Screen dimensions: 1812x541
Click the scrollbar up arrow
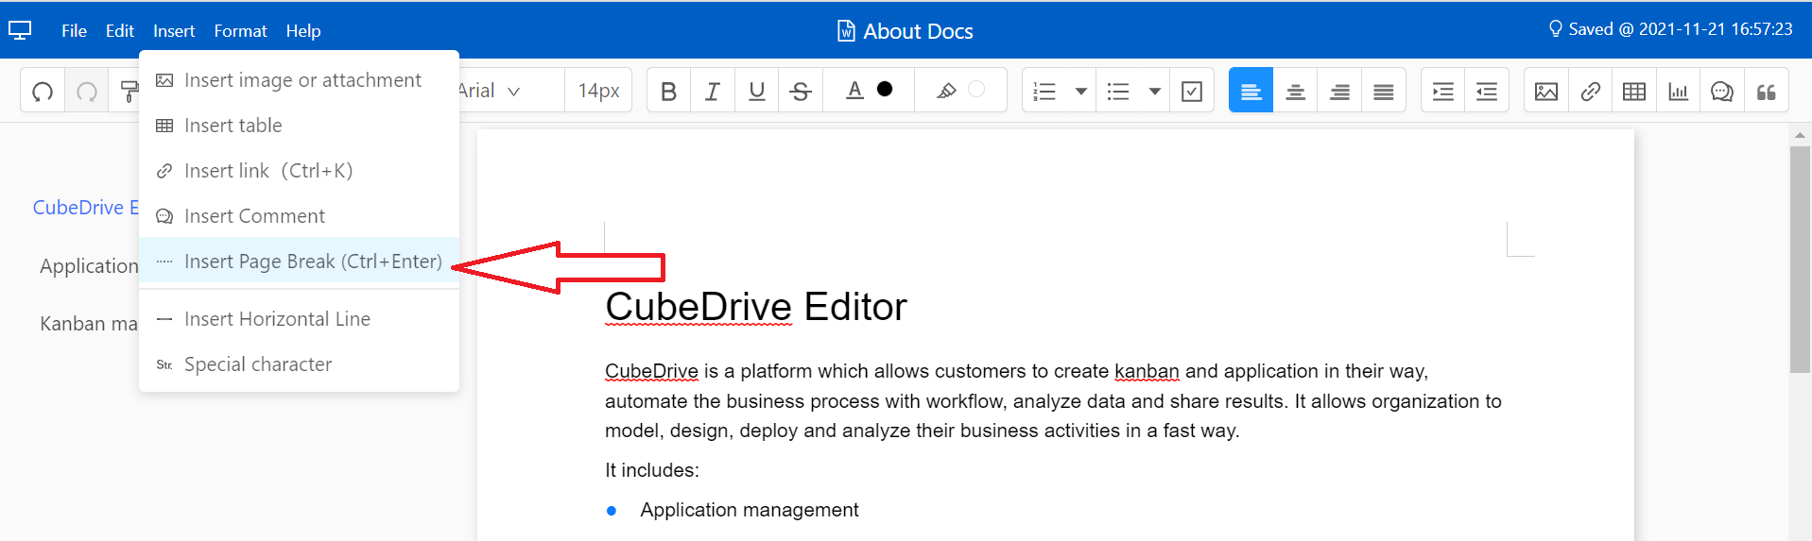click(x=1800, y=136)
